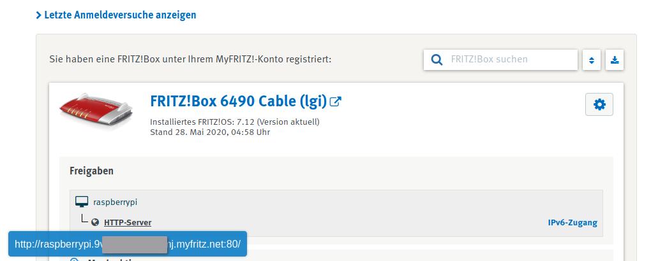Click the raspberrypi monitor device icon

tap(82, 202)
